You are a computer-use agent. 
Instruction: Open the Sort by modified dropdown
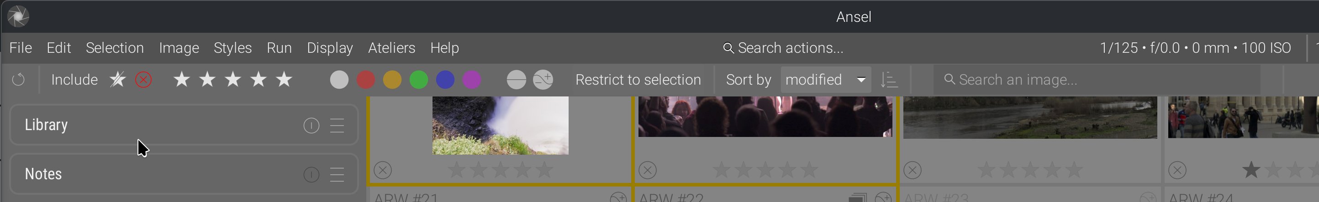[825, 80]
